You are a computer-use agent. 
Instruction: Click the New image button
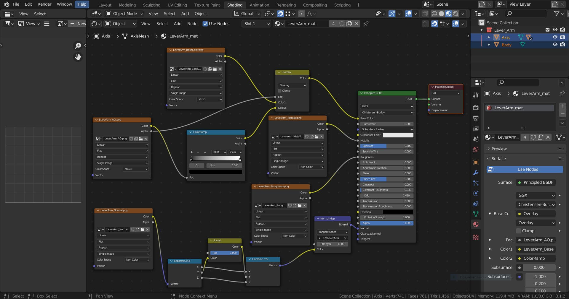pyautogui.click(x=78, y=24)
